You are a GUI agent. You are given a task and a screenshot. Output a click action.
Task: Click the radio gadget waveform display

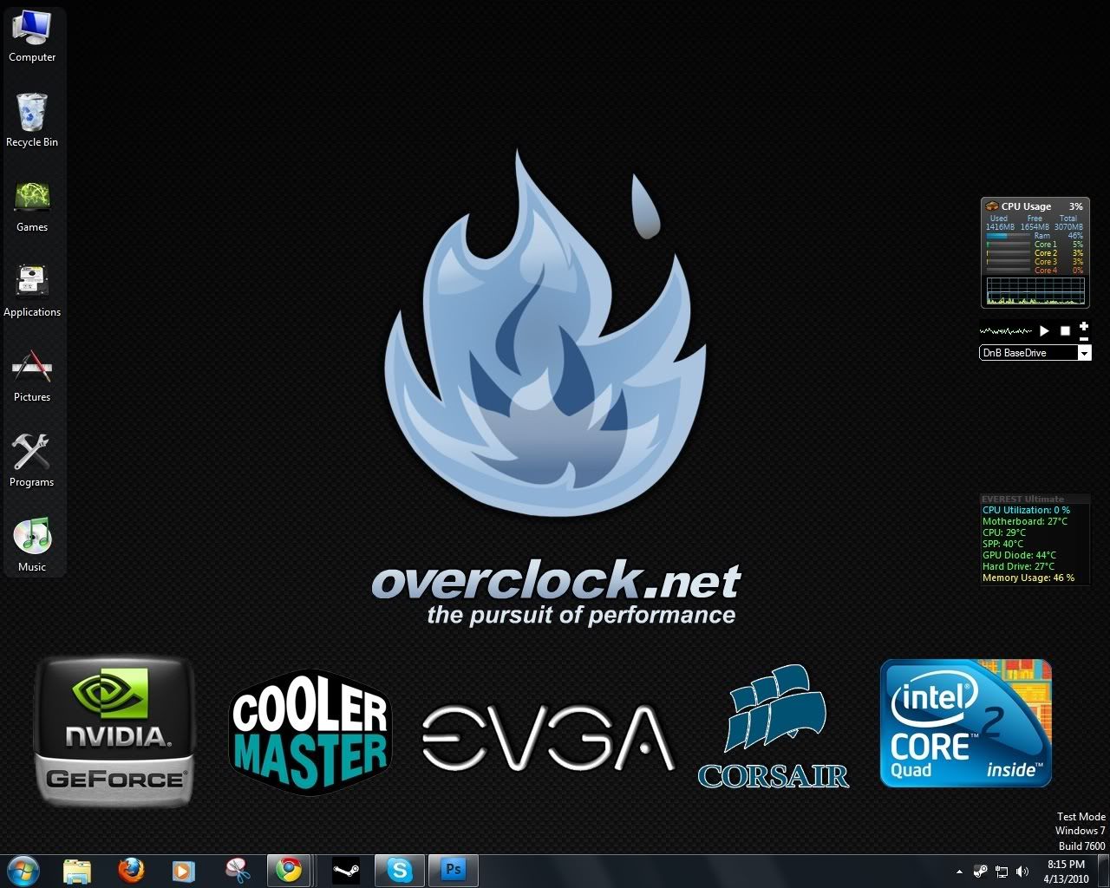[x=1006, y=330]
